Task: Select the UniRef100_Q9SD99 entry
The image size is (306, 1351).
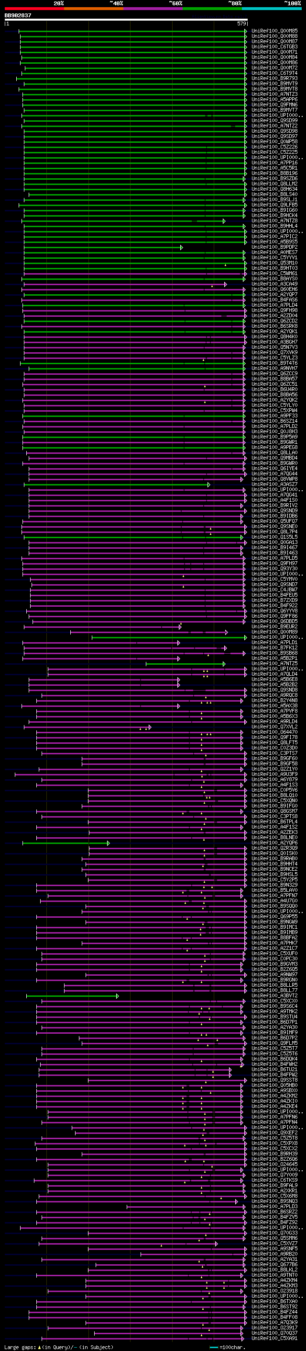Action: pyautogui.click(x=274, y=121)
